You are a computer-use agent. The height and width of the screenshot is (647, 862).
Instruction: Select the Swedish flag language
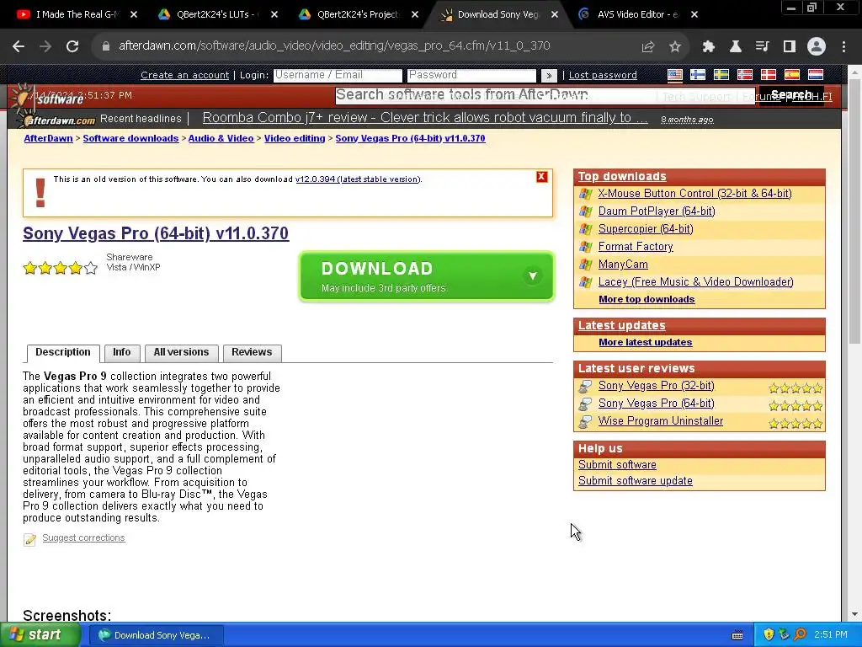721,75
